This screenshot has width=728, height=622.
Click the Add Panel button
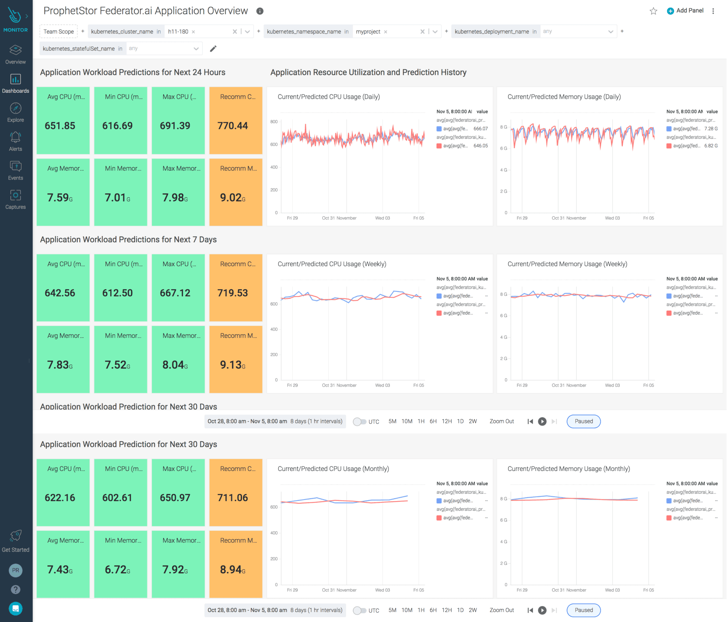click(x=685, y=11)
